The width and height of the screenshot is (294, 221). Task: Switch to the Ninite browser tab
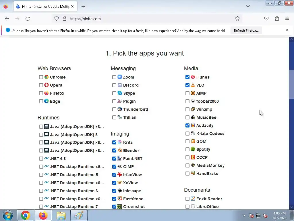point(45,6)
